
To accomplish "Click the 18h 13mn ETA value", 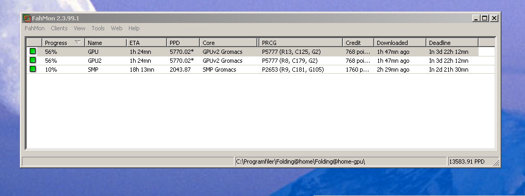I will pos(142,70).
